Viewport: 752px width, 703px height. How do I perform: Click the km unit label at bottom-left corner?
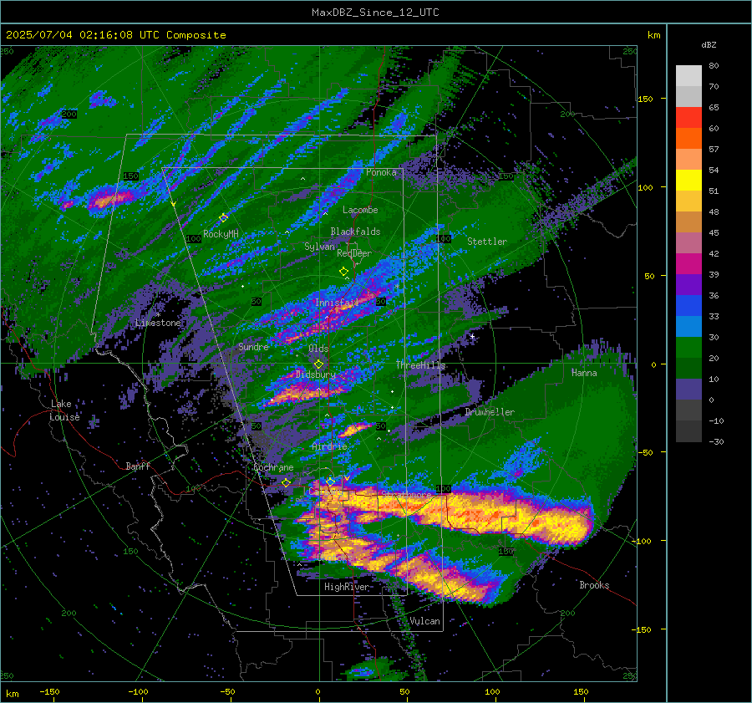coord(12,694)
